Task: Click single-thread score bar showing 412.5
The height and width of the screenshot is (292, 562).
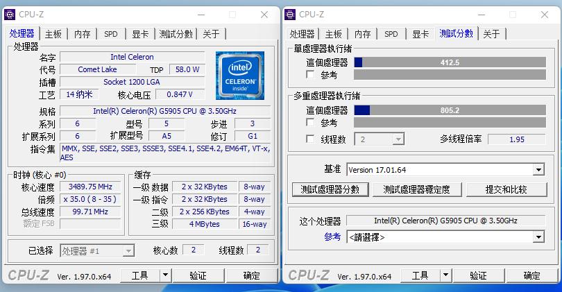Action: click(x=450, y=62)
